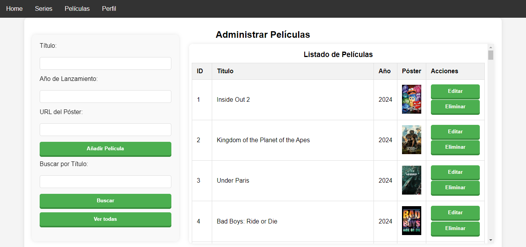Click the movie list scrollbar down arrow
This screenshot has width=526, height=247.
click(491, 240)
